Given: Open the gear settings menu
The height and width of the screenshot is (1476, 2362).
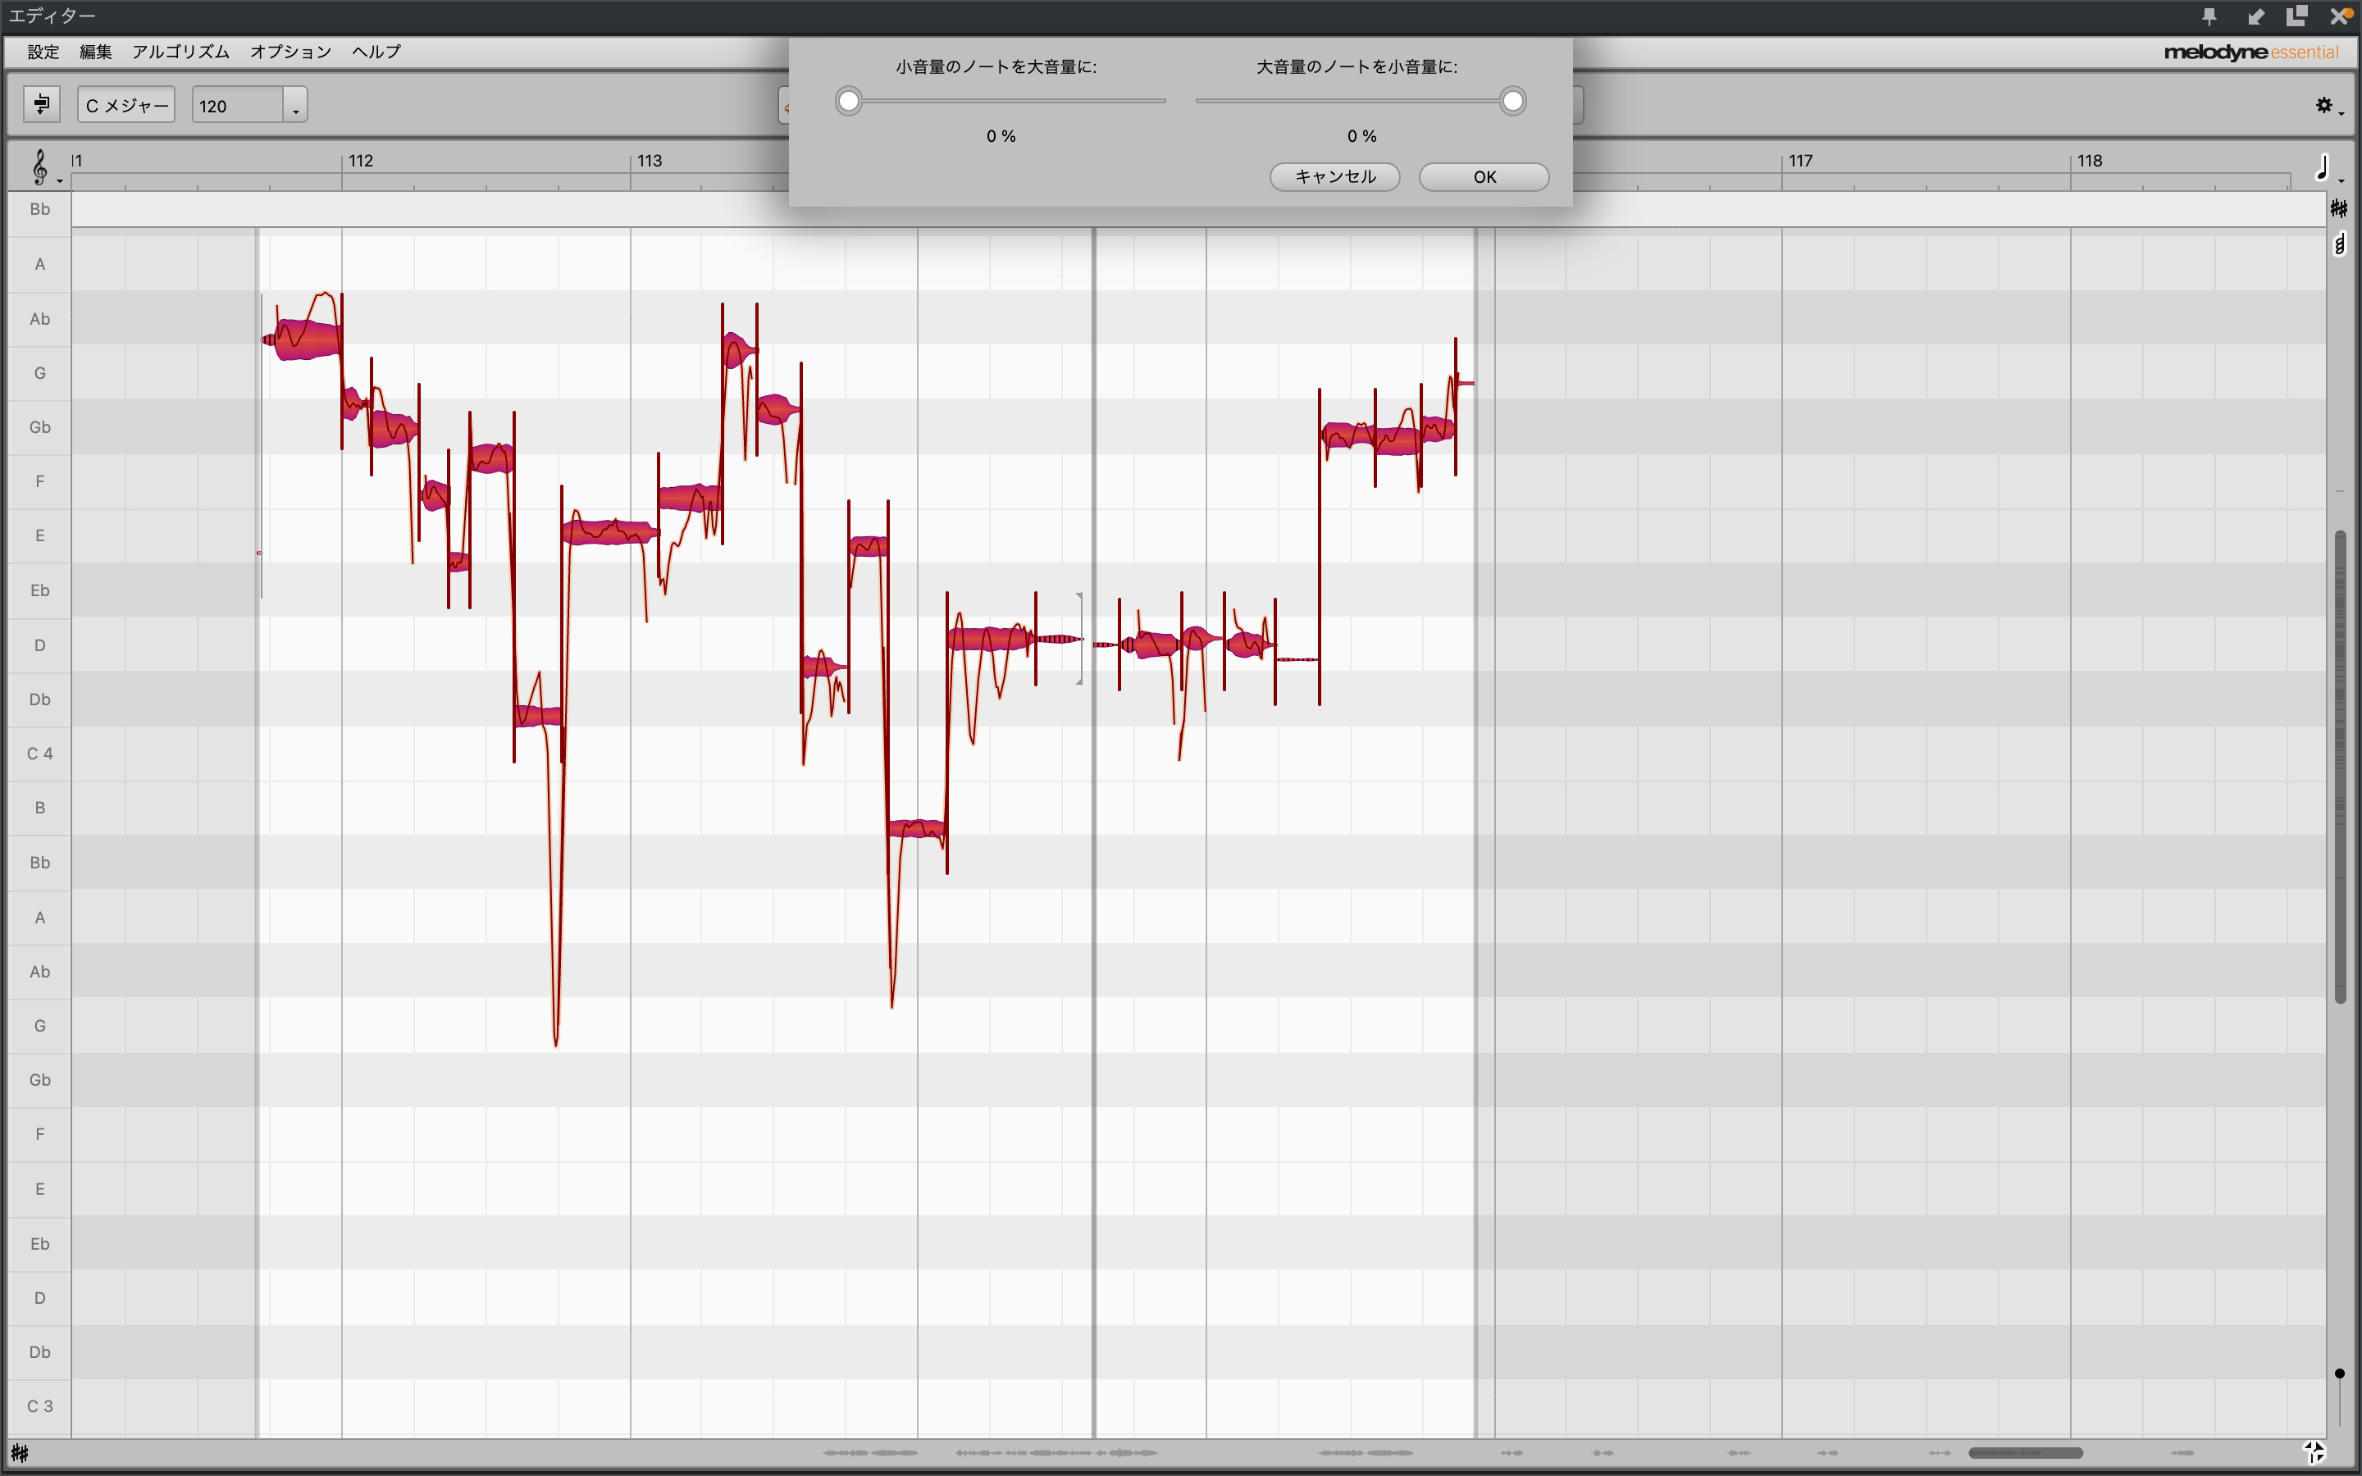Looking at the screenshot, I should 2326,106.
